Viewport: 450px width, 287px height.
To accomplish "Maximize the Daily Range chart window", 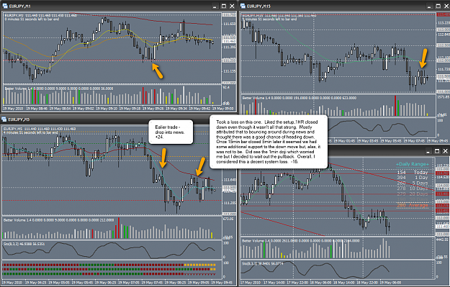I will pyautogui.click(x=437, y=151).
